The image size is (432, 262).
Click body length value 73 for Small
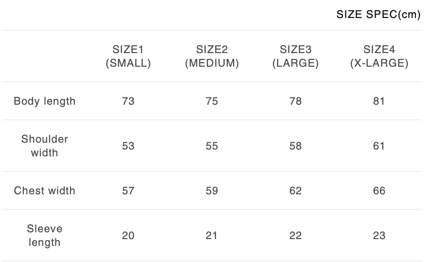click(128, 101)
